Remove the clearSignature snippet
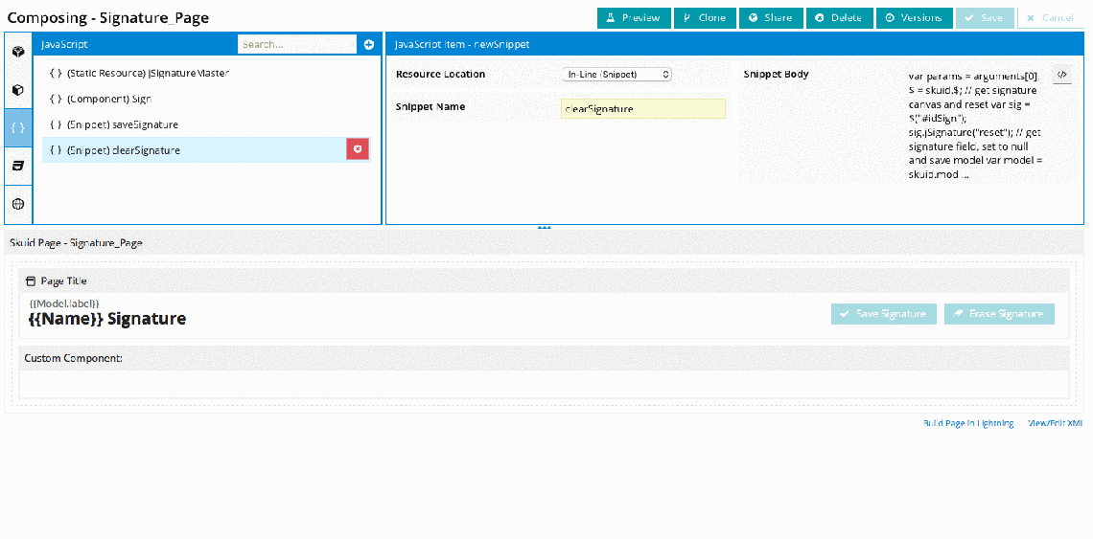 [x=358, y=149]
